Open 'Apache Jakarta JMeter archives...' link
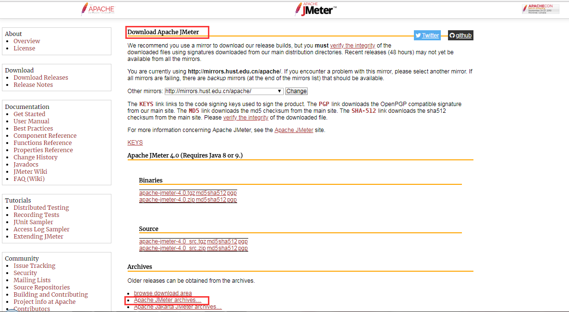 click(178, 307)
